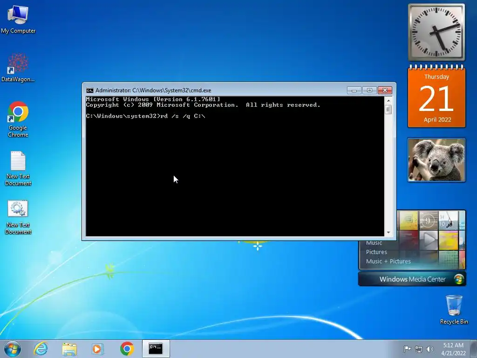Click the Copyright Microsoft Corporation line
477x358 pixels.
(203, 105)
